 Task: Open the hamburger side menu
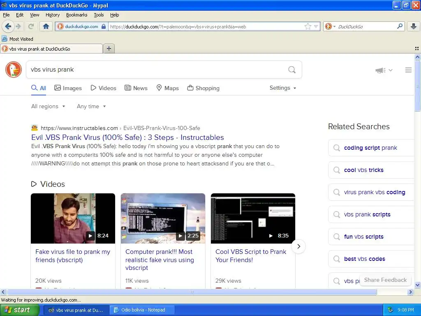408,70
